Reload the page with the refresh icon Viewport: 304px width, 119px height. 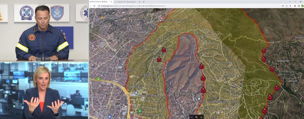coord(94,6)
